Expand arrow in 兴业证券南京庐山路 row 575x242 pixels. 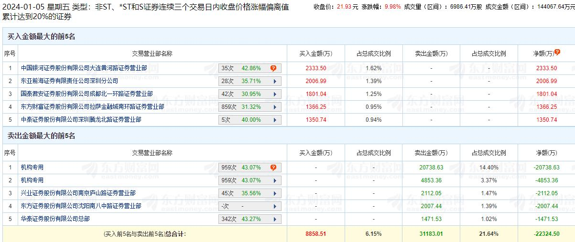coord(275,193)
